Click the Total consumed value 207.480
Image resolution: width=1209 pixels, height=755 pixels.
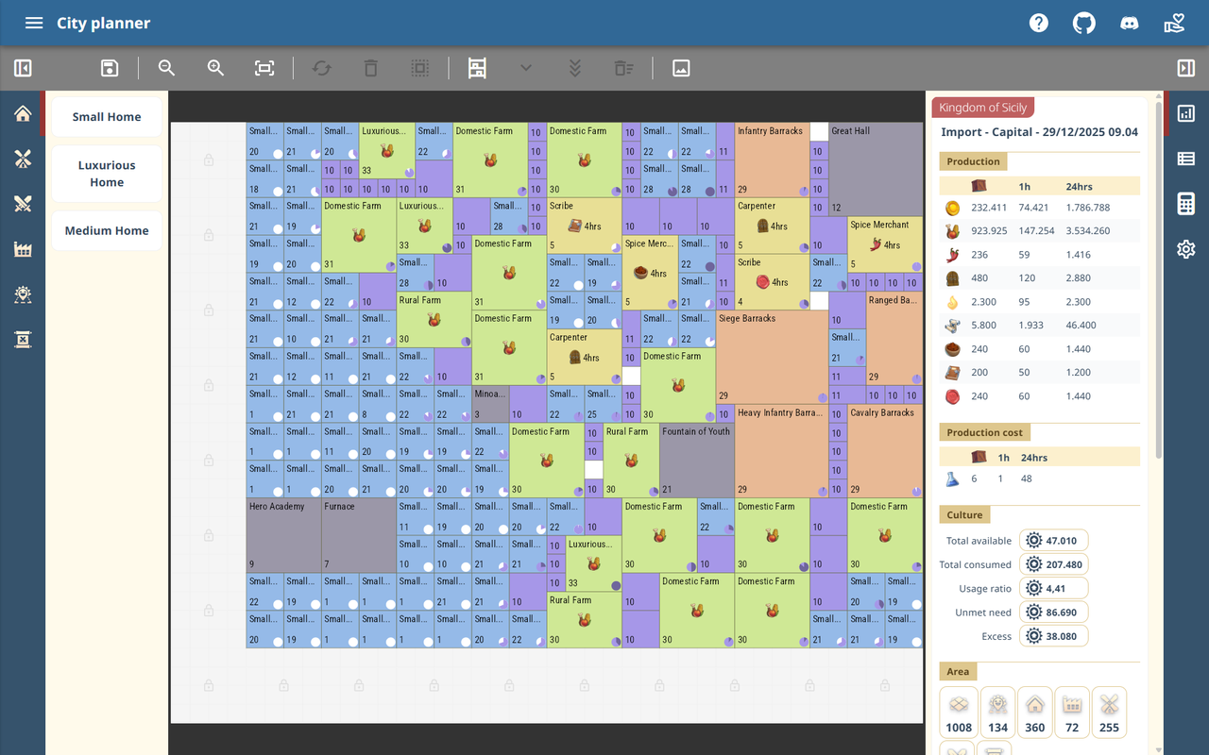(x=1053, y=564)
